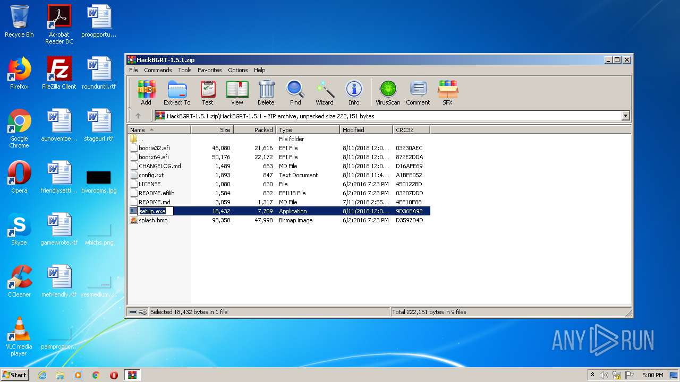Expand the archive path dropdown arrow
Viewport: 680px width, 382px height.
coord(625,116)
